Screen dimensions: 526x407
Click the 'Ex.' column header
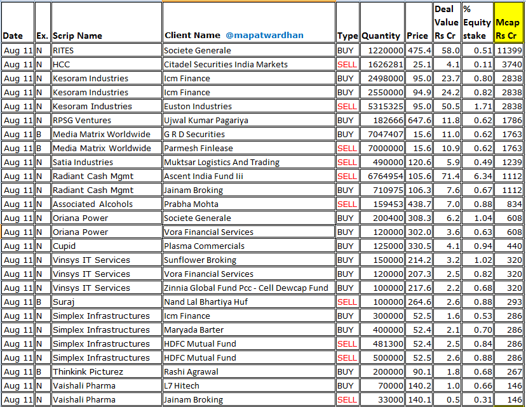43,22
